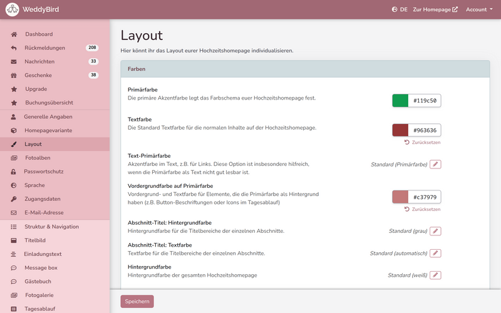
Task: Click the Zugangsdaten key icon
Action: click(x=14, y=199)
